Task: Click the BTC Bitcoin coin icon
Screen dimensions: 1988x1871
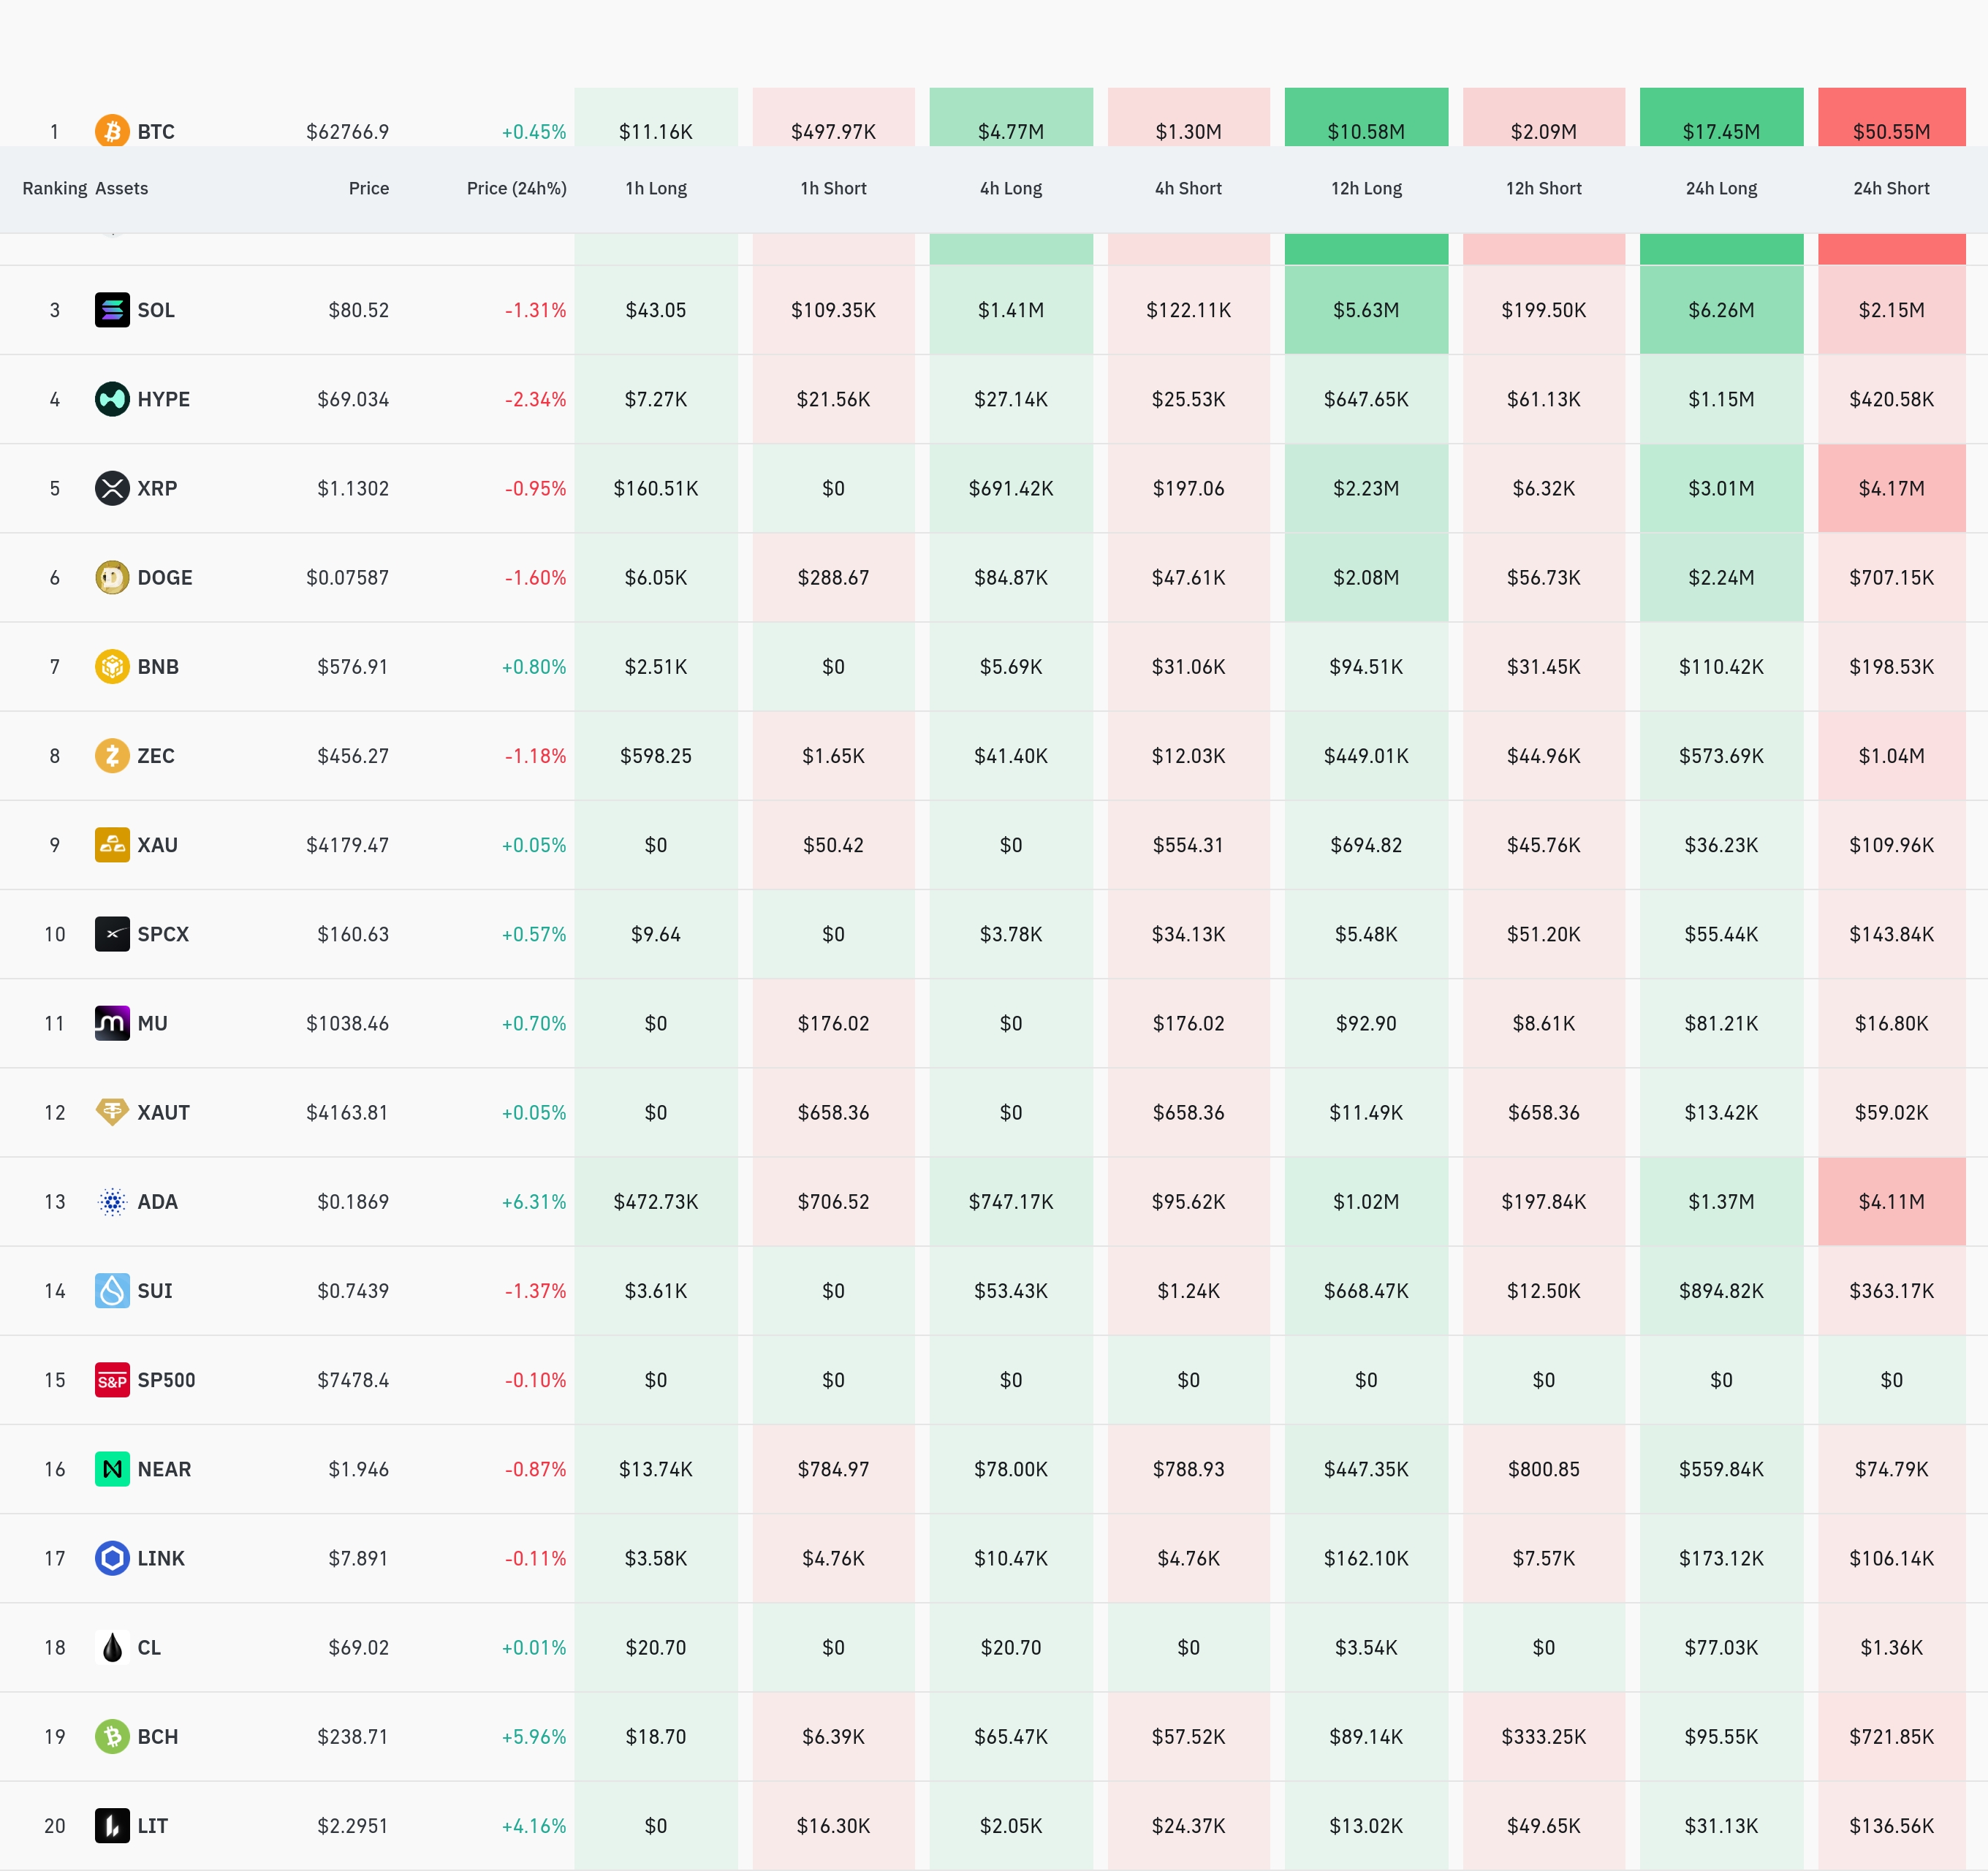Action: 112,131
